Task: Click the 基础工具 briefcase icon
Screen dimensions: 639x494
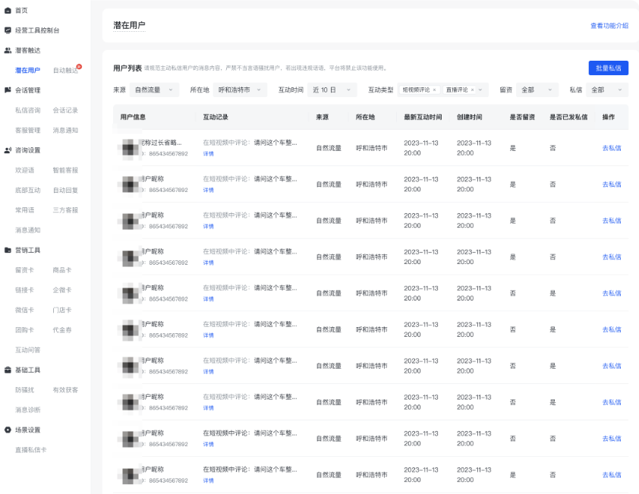Action: pyautogui.click(x=8, y=370)
